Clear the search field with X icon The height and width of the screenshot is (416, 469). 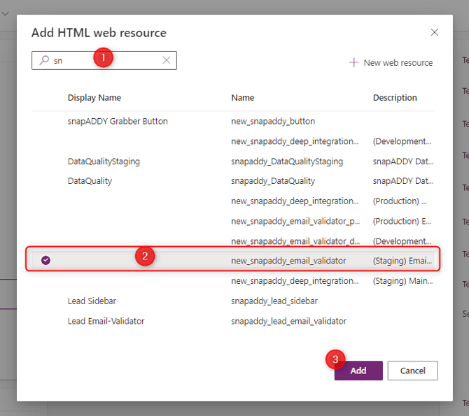point(167,61)
